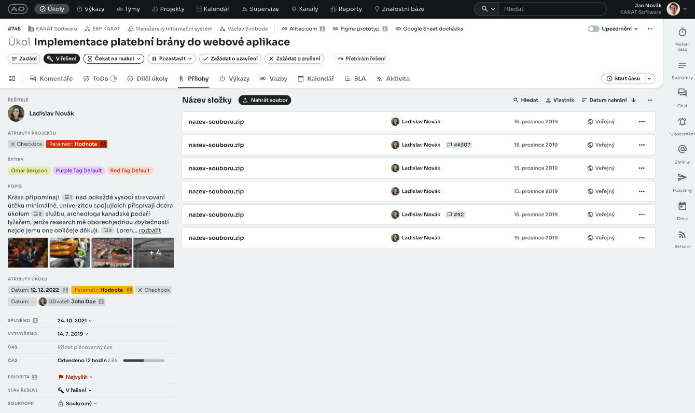Viewport: 695px width, 413px height.
Task: Open the +4 image thumbnail
Action: 154,253
